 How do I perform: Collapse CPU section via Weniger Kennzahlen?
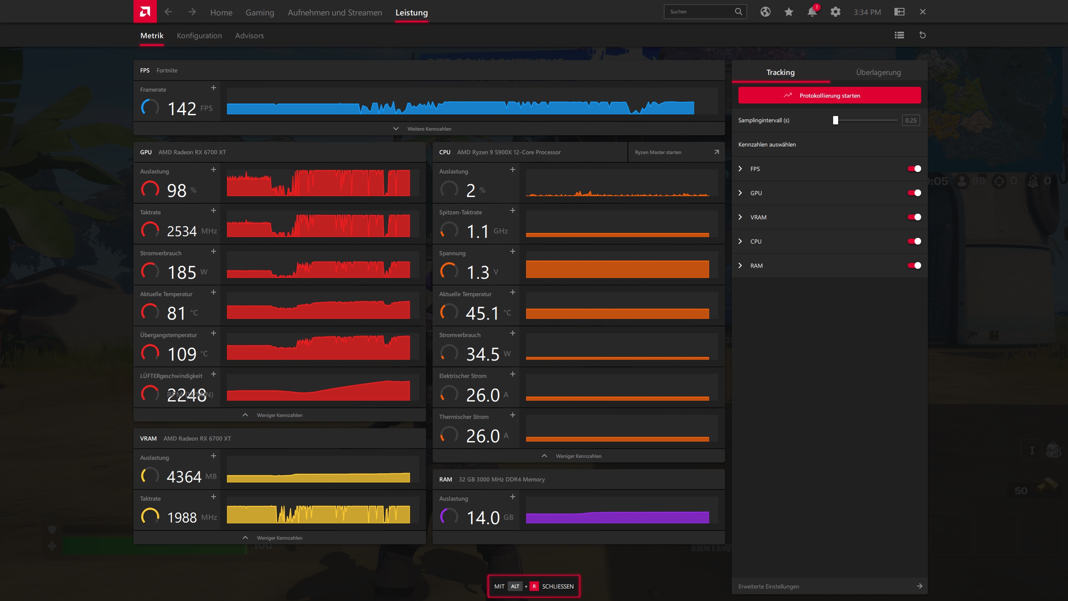(x=578, y=456)
